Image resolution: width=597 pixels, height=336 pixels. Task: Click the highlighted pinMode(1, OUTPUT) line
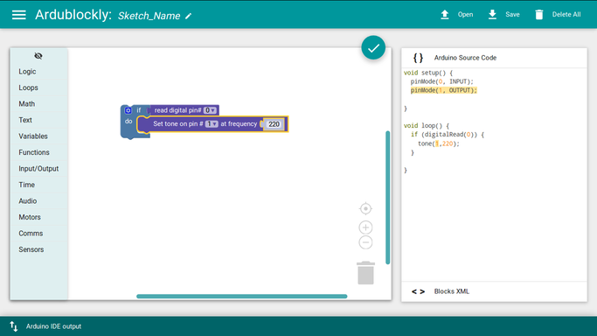point(443,90)
